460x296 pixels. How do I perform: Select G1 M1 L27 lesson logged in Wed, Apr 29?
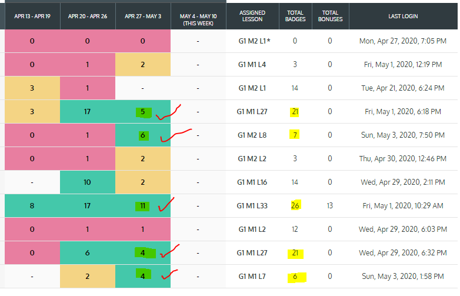tap(252, 253)
